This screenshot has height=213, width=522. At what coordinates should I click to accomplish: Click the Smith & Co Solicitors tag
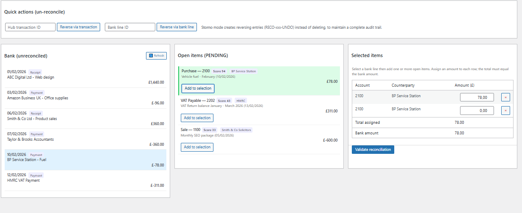pos(236,130)
